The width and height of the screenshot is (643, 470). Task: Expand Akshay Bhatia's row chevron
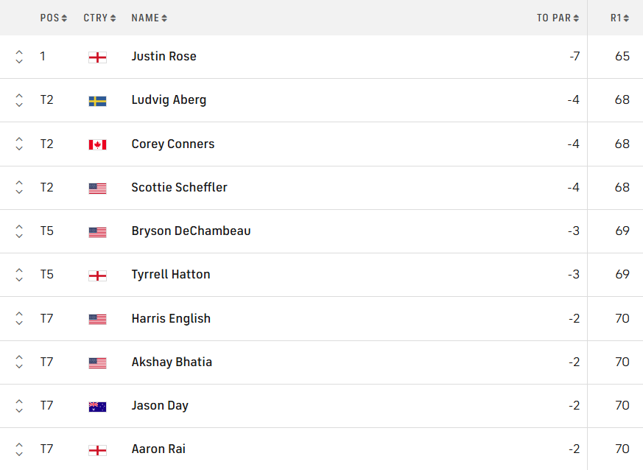click(19, 362)
